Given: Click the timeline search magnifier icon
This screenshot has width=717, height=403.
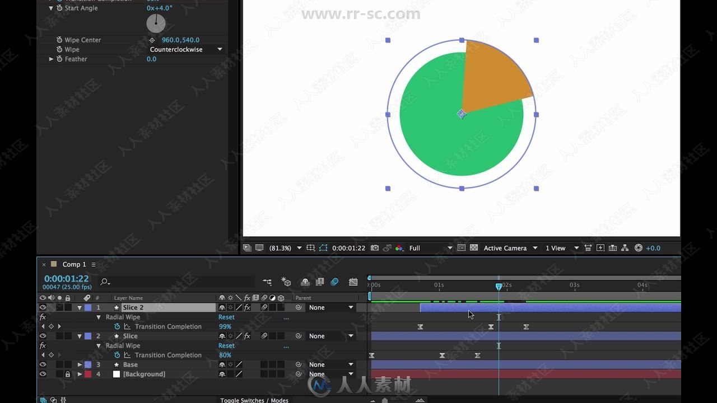Looking at the screenshot, I should tap(105, 282).
